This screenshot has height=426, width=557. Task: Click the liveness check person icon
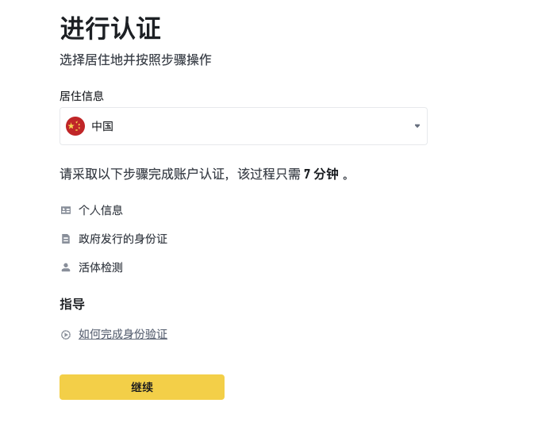[x=66, y=267]
